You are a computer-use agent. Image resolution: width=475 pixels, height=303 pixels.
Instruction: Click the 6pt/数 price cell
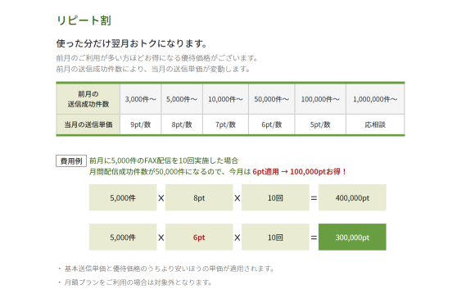[271, 124]
